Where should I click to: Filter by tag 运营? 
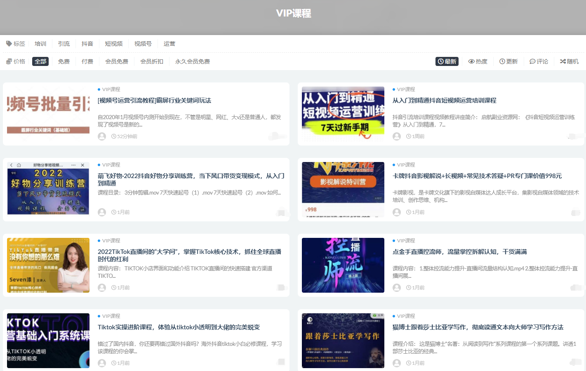(169, 44)
